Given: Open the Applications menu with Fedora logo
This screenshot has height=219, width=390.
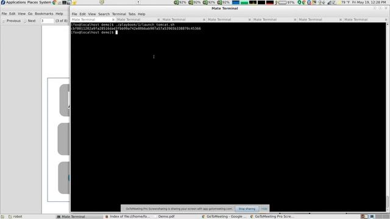Looking at the screenshot, I should coord(13,2).
